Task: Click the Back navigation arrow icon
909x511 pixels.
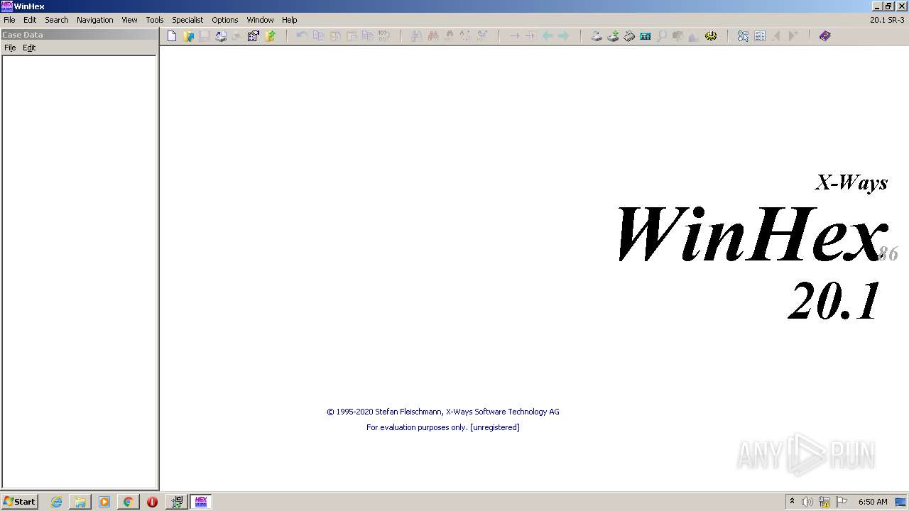Action: (547, 35)
